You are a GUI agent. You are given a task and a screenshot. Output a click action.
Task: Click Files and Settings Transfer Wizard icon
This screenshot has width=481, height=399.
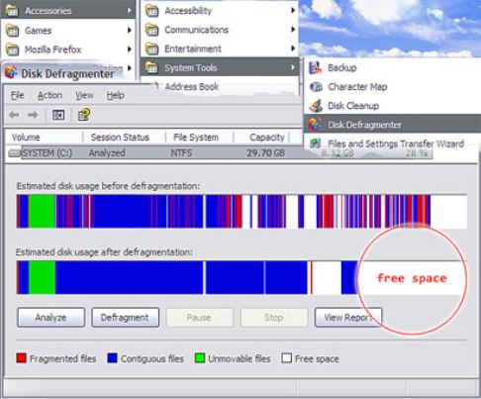(x=315, y=144)
